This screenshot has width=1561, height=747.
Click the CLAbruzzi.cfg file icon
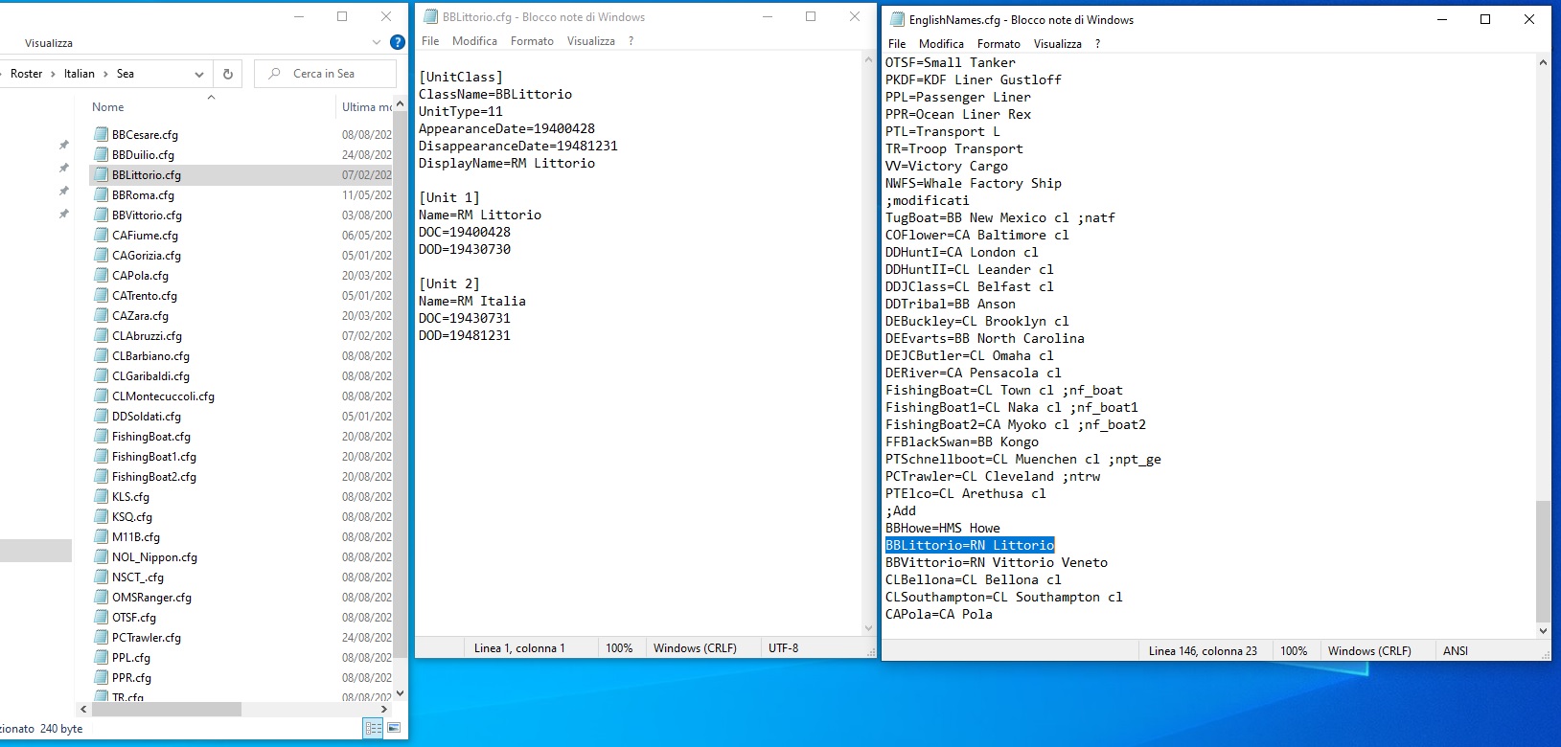pos(101,336)
